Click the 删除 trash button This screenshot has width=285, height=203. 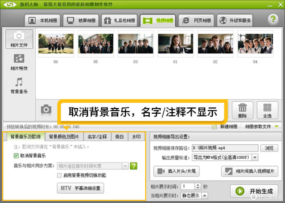[243, 110]
